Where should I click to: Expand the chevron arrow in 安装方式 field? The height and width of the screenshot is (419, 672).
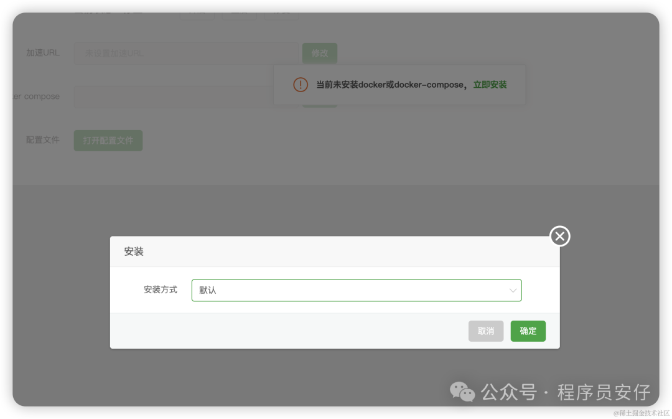[513, 290]
